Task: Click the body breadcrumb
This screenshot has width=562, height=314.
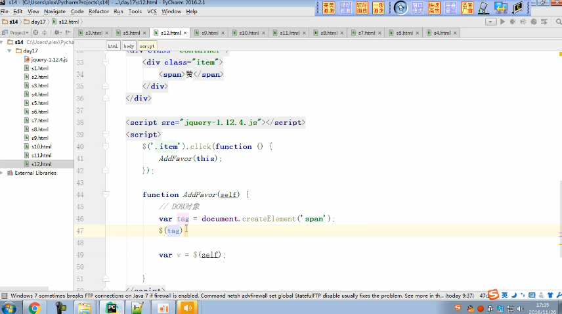Action: point(129,46)
